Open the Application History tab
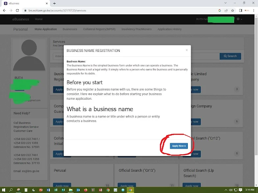 pyautogui.click(x=169, y=29)
